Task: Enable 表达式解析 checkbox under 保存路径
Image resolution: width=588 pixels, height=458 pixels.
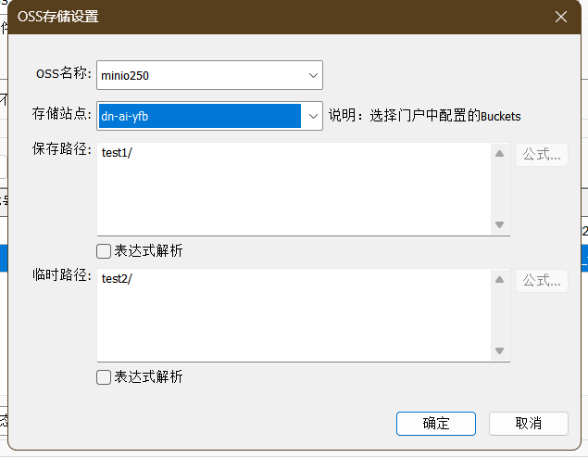Action: 105,250
